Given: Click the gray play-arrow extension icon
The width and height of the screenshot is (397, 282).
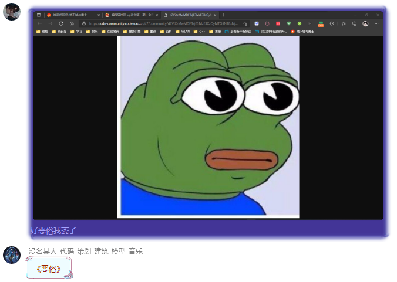Looking at the screenshot, I should point(310,23).
